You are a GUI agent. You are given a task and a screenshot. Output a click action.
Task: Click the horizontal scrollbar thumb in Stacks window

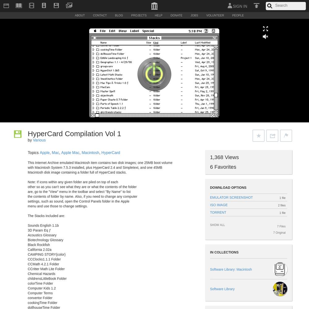click(97, 116)
